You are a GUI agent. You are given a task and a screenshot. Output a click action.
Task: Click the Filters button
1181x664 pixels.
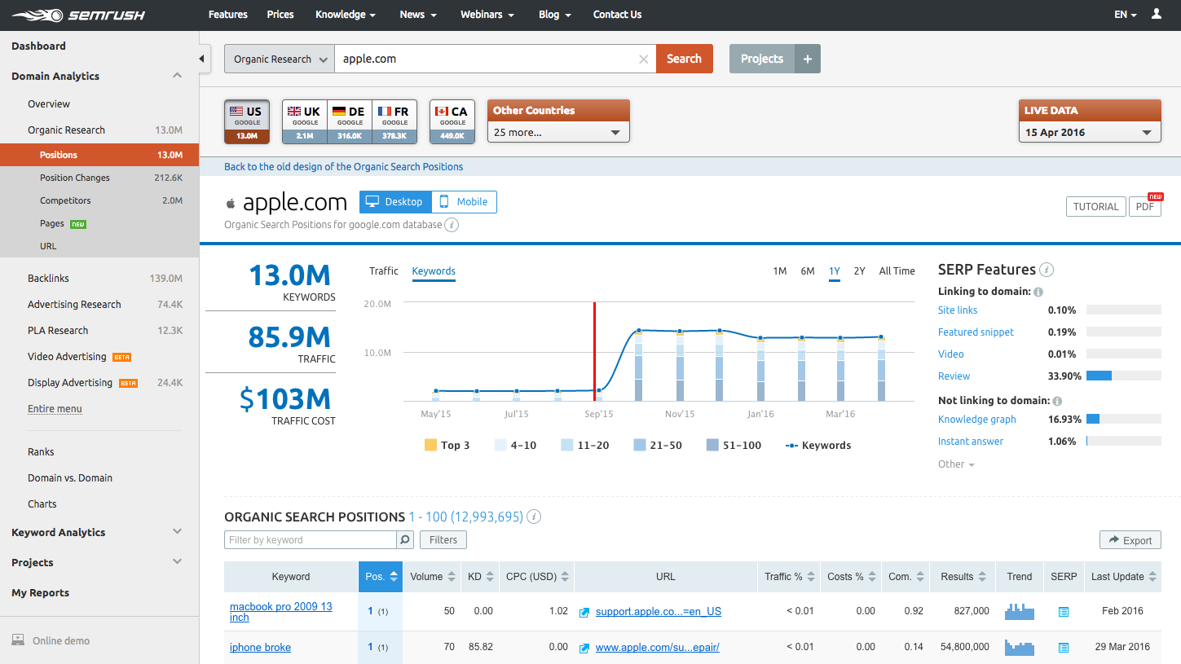[443, 539]
